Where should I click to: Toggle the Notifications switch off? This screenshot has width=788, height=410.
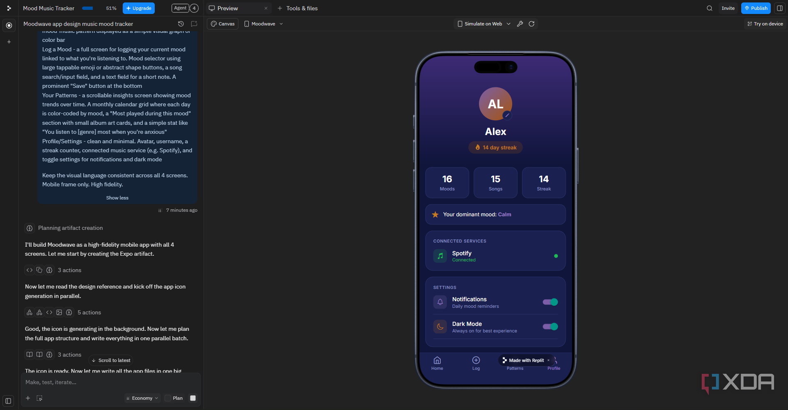click(x=550, y=302)
